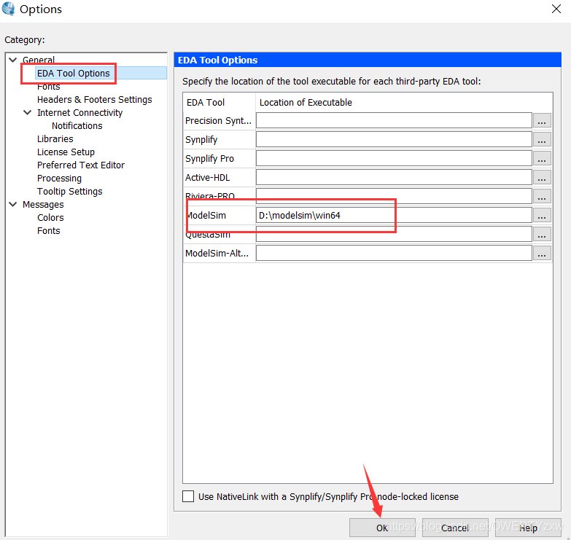Click the Synplify Pro path input field
The image size is (571, 540).
point(394,158)
